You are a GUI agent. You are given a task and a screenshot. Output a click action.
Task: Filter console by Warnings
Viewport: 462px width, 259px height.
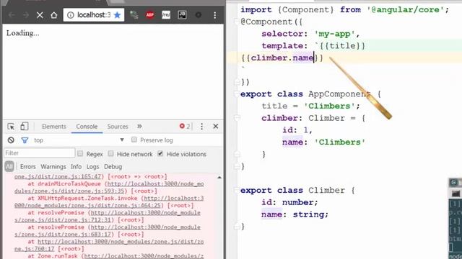coord(53,166)
